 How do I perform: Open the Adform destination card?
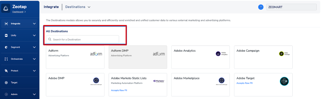pos(75,57)
